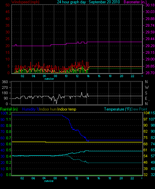Click hour label 10 under the humidity graph
155x189 pixels.
pos(66,178)
